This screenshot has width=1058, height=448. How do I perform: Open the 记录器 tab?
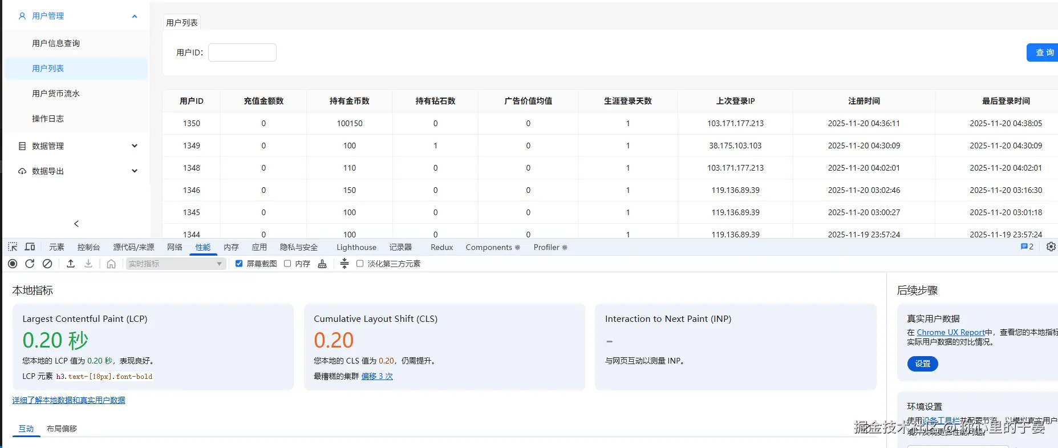[400, 247]
